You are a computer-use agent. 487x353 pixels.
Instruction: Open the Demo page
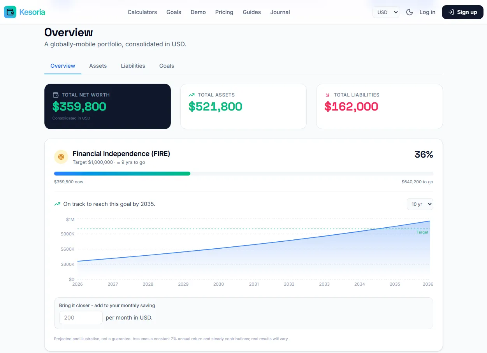pyautogui.click(x=198, y=12)
